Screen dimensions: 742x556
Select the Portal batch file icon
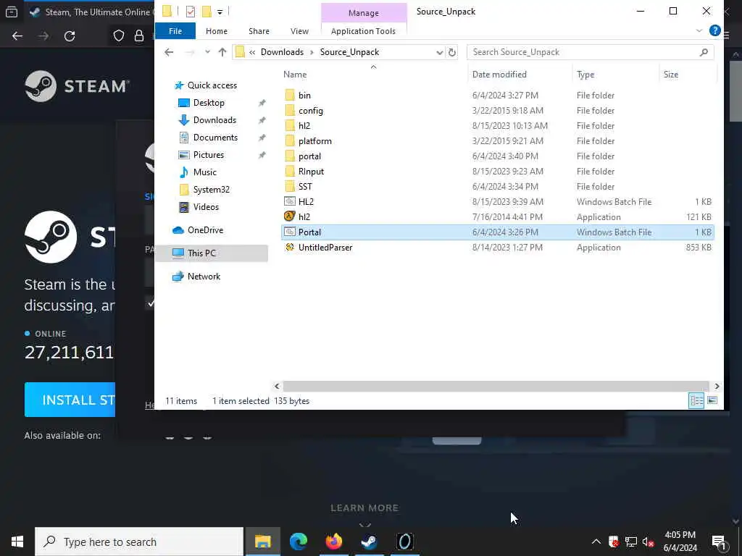[x=290, y=232]
